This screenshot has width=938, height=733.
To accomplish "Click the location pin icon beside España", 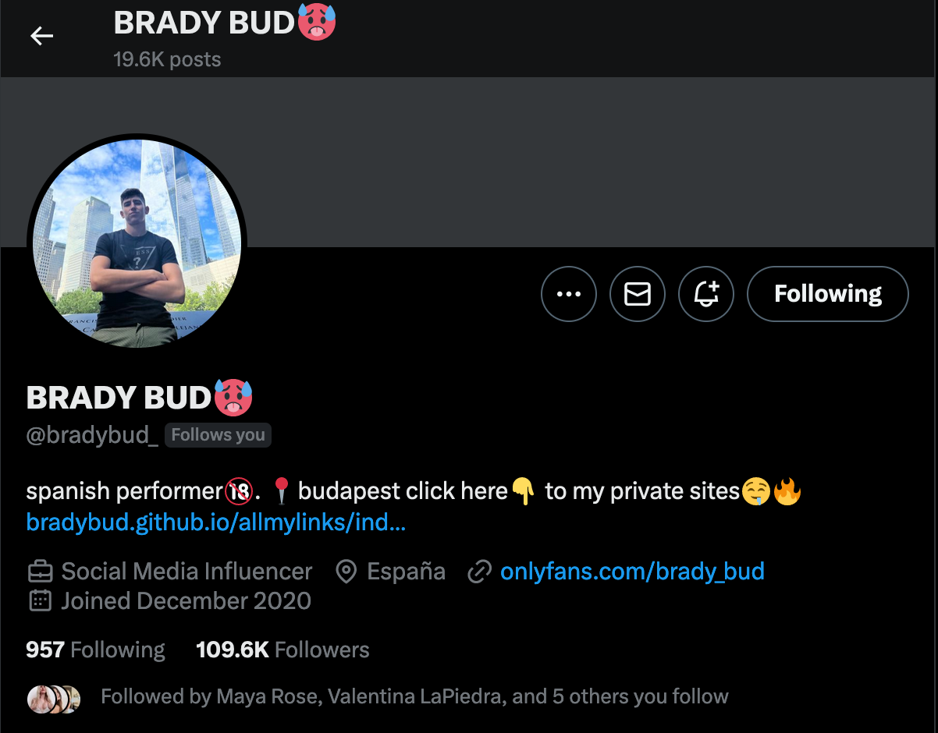I will tap(346, 572).
